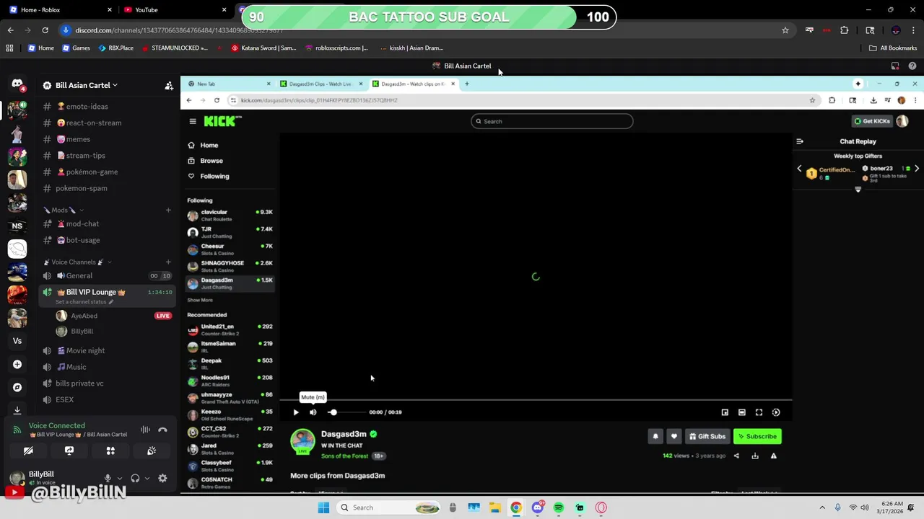Image resolution: width=924 pixels, height=519 pixels.
Task: Enable picture-in-picture on Kick player
Action: [x=725, y=412]
